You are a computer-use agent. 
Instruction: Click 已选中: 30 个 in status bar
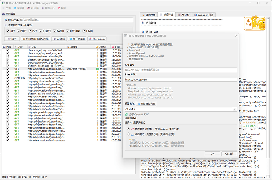[x=40, y=177]
